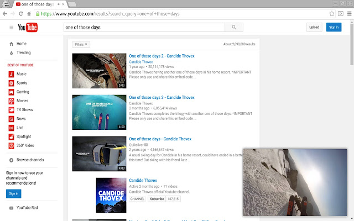Click the green secure lock icon

point(38,14)
